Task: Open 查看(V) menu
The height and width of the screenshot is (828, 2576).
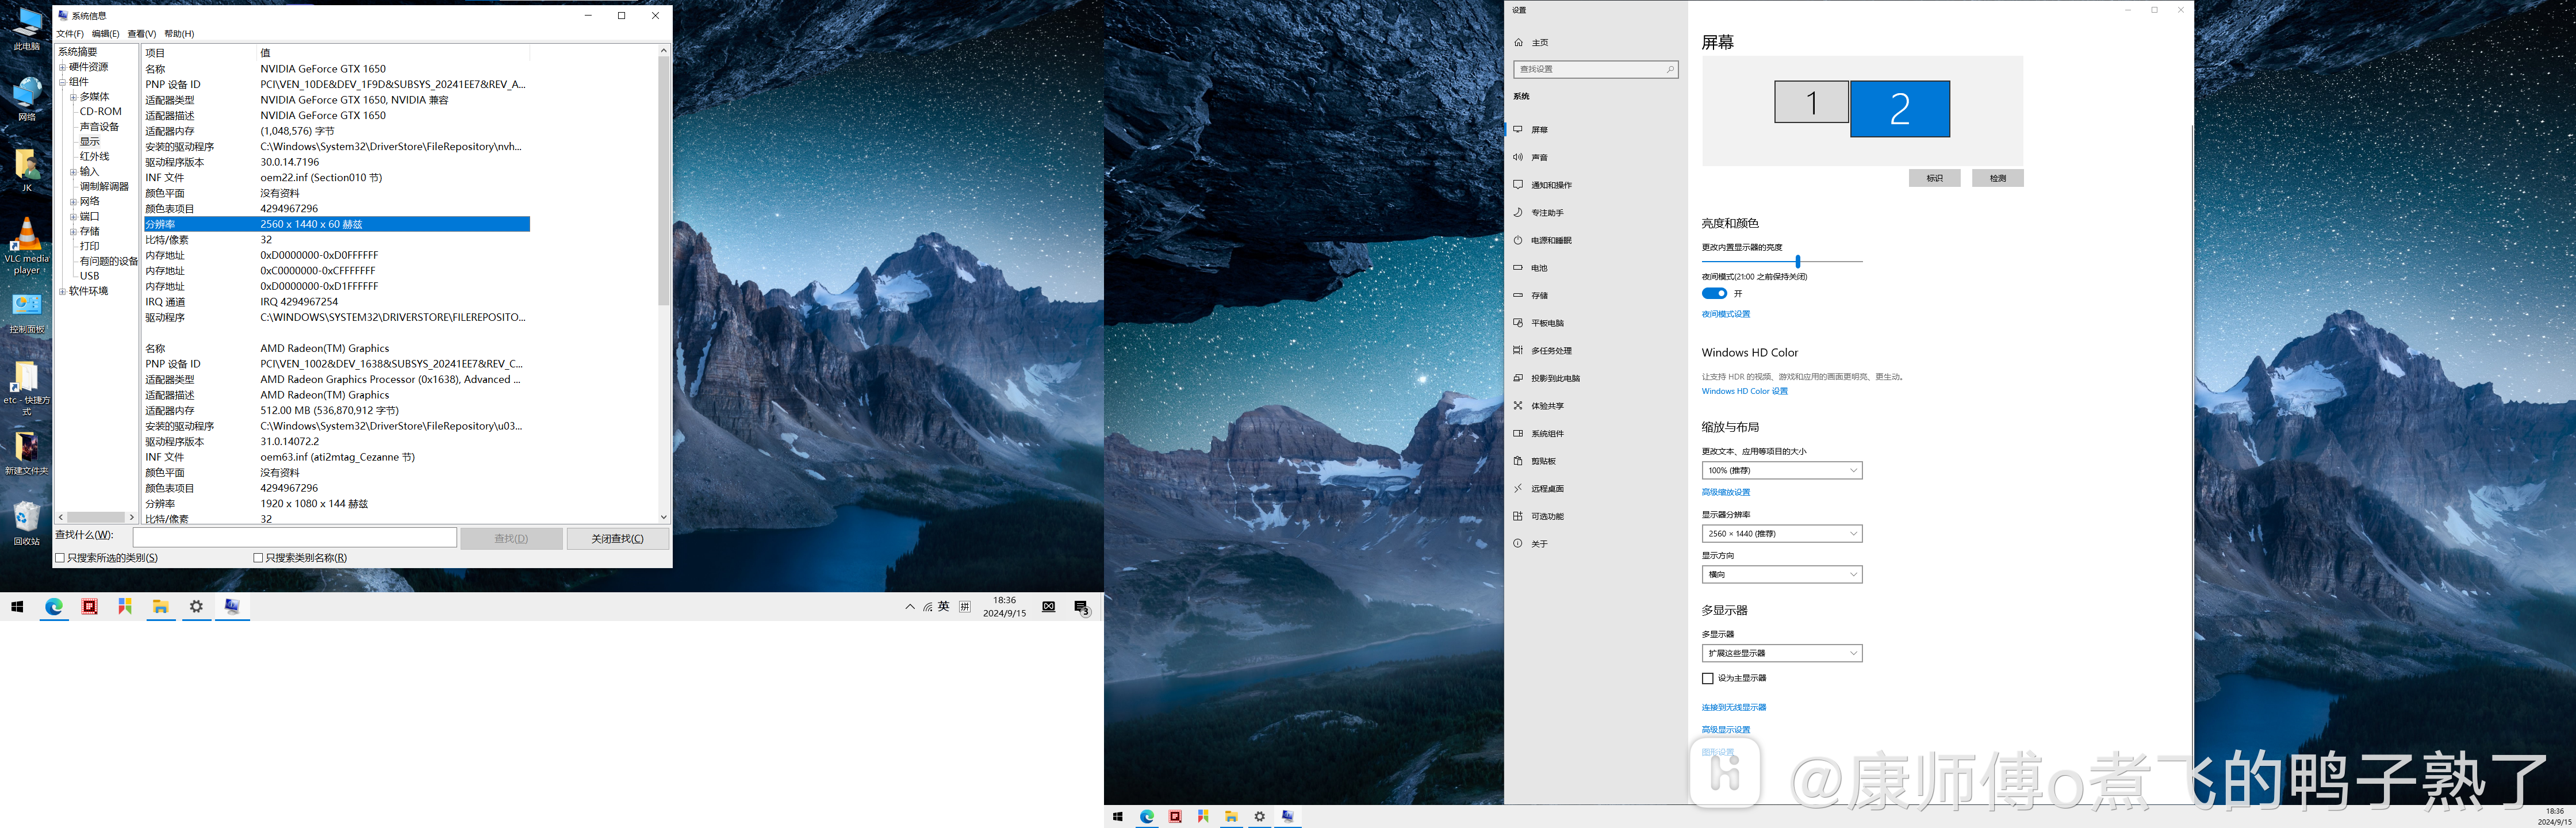Action: point(141,34)
